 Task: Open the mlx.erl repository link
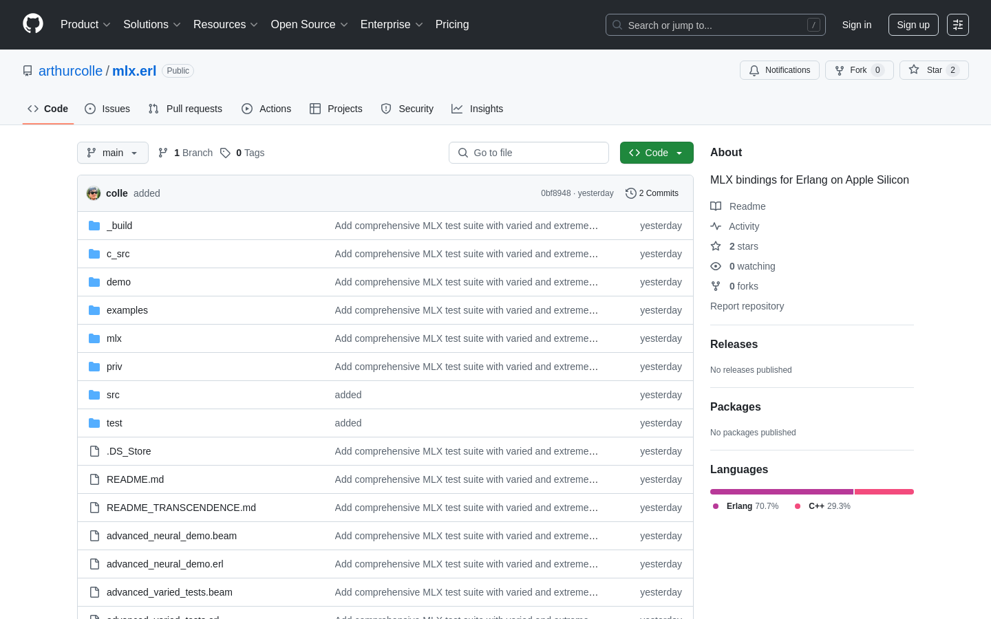click(x=134, y=71)
